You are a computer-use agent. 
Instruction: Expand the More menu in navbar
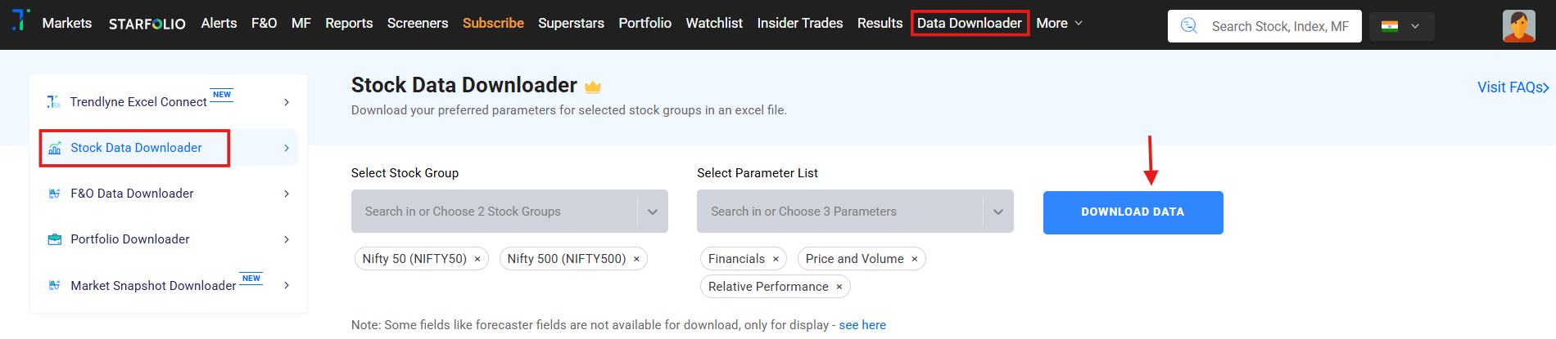coord(1059,23)
